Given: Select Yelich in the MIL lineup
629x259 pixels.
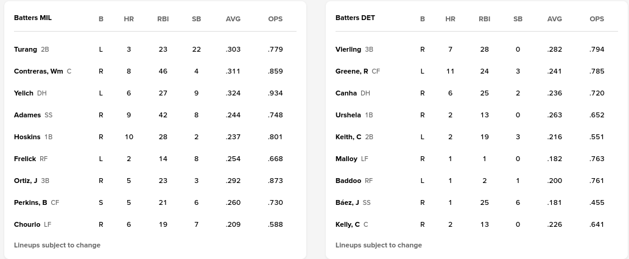Looking at the screenshot, I should [x=24, y=93].
